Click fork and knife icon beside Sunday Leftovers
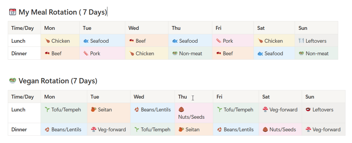 (x=301, y=41)
